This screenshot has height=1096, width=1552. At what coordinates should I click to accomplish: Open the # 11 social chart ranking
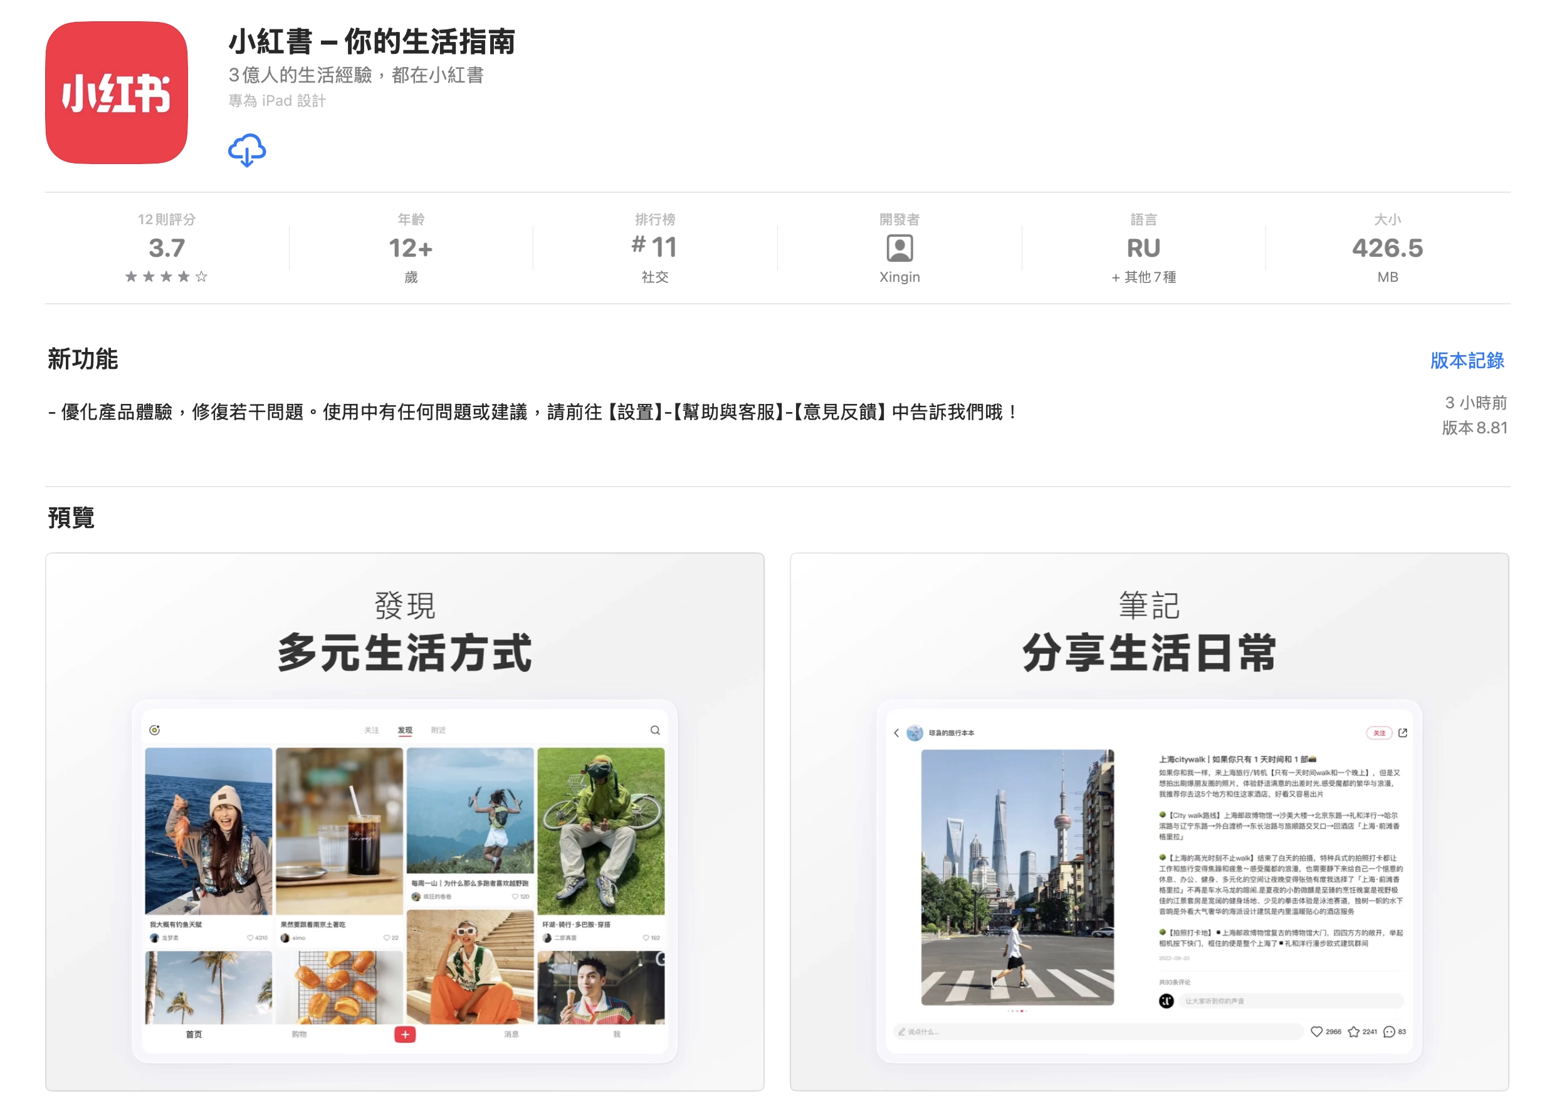click(x=654, y=247)
